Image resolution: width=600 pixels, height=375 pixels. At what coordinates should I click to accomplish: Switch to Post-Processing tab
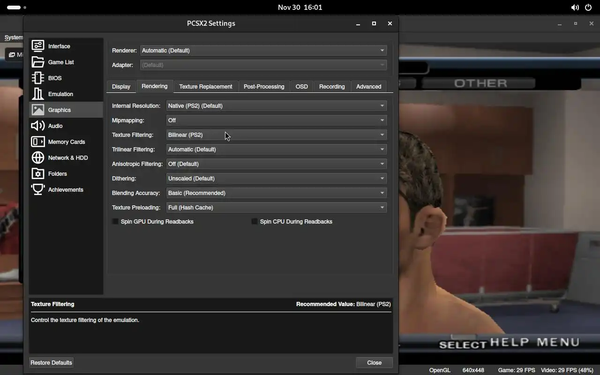pyautogui.click(x=264, y=86)
